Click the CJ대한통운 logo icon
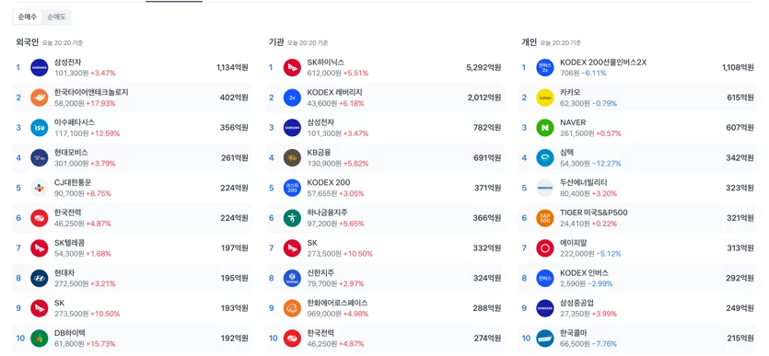The height and width of the screenshot is (356, 769). point(40,188)
